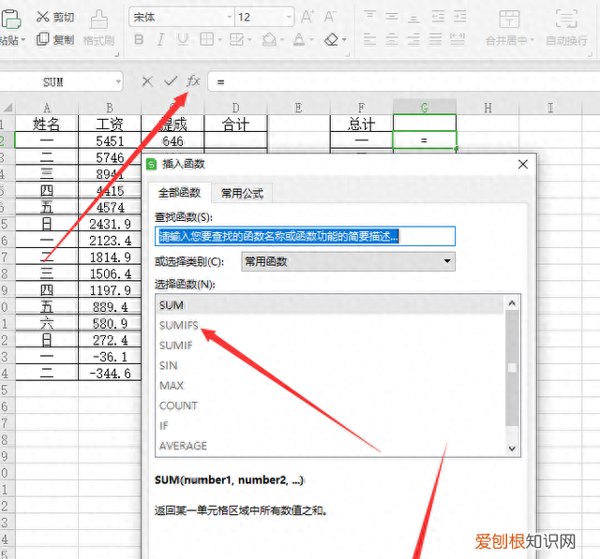Screen dimensions: 600x559
Task: Click the font color A icon
Action: [299, 39]
